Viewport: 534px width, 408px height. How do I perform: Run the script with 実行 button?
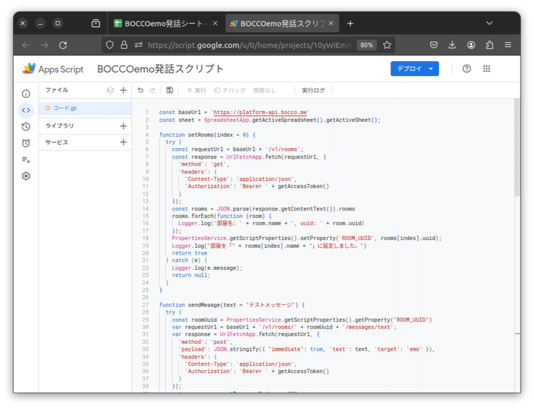[197, 91]
